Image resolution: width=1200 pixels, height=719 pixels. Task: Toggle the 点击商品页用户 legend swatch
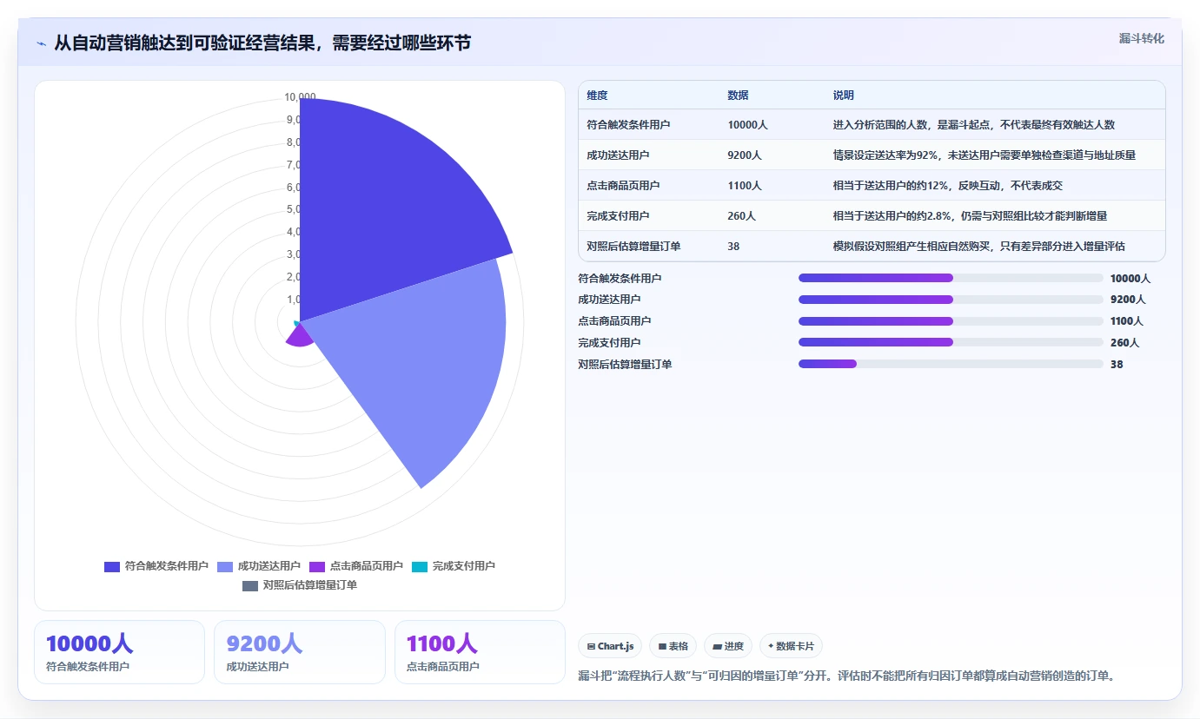point(317,566)
